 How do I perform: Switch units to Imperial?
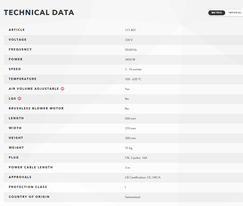(x=235, y=13)
